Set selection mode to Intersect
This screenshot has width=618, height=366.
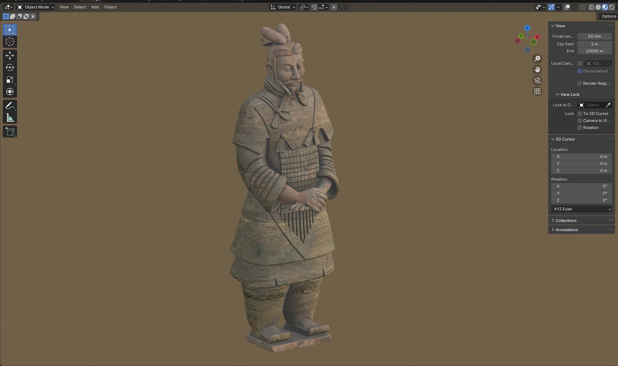click(x=33, y=16)
